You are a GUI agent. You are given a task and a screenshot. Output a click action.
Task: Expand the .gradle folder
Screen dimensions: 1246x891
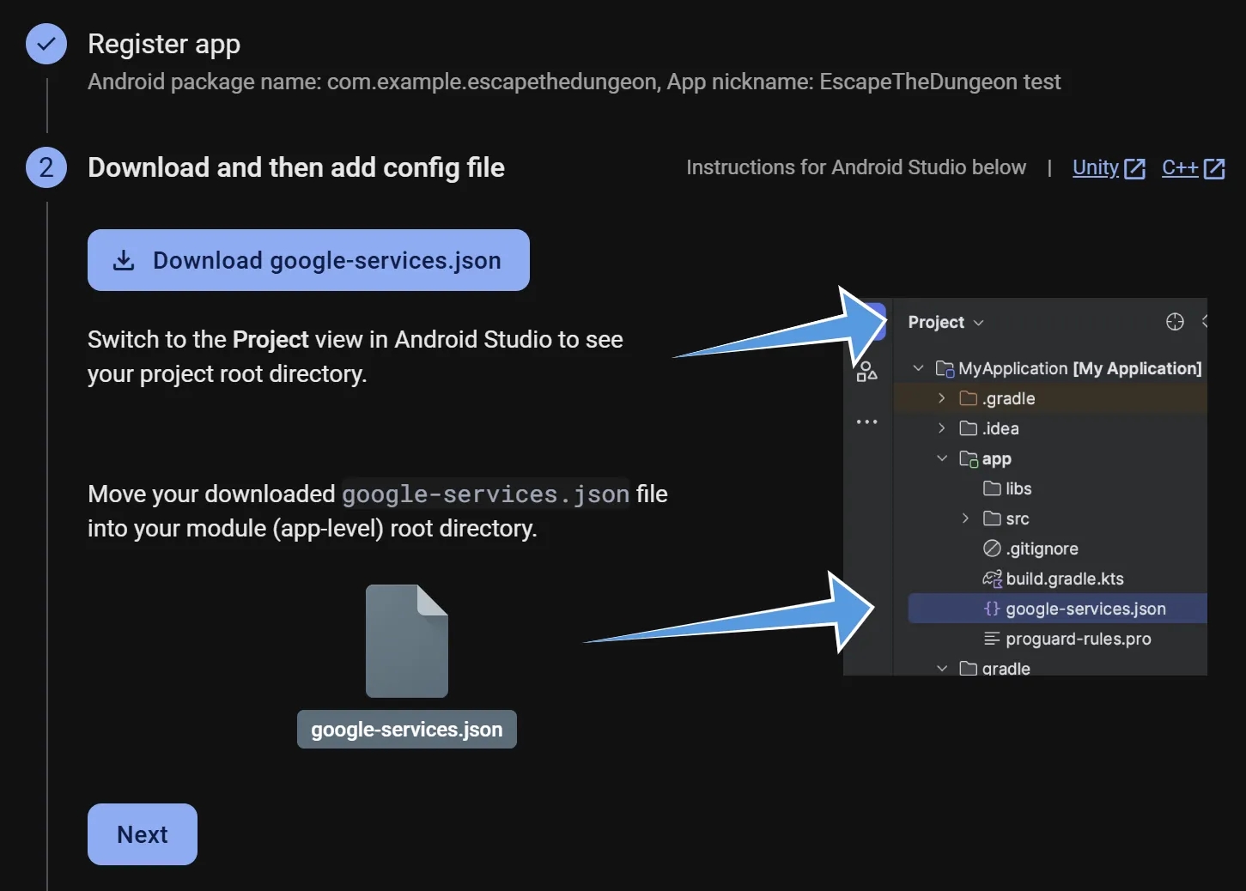tap(942, 398)
